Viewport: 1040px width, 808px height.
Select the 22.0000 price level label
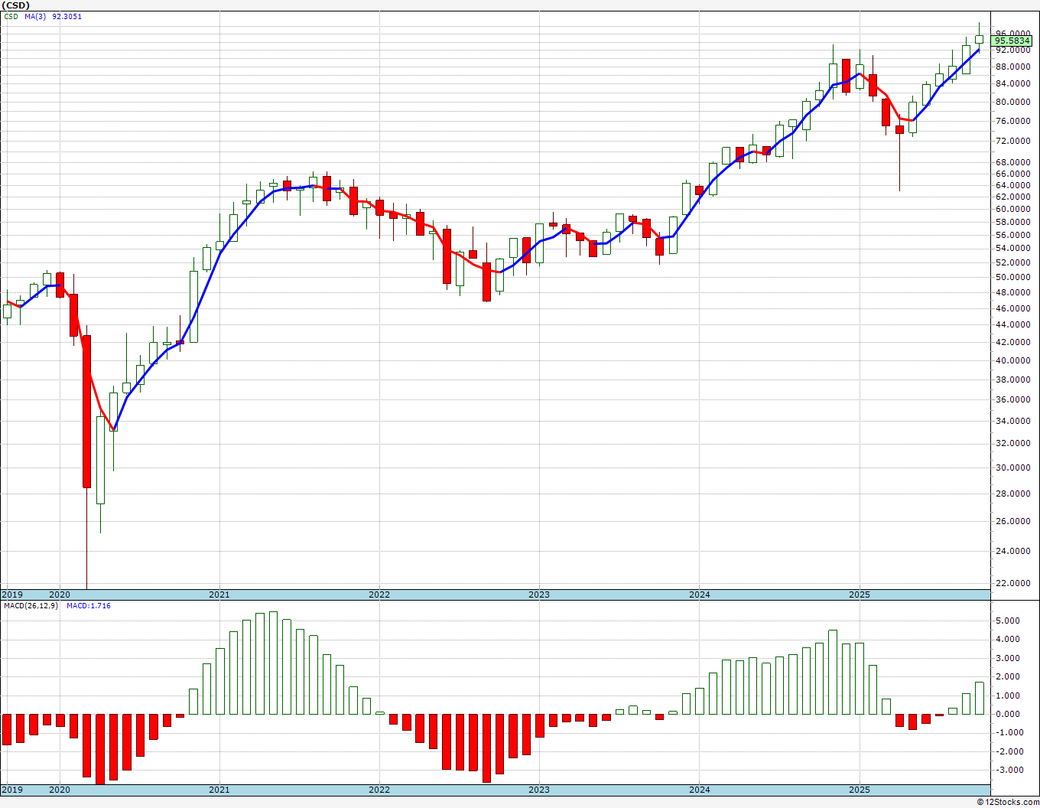1014,583
